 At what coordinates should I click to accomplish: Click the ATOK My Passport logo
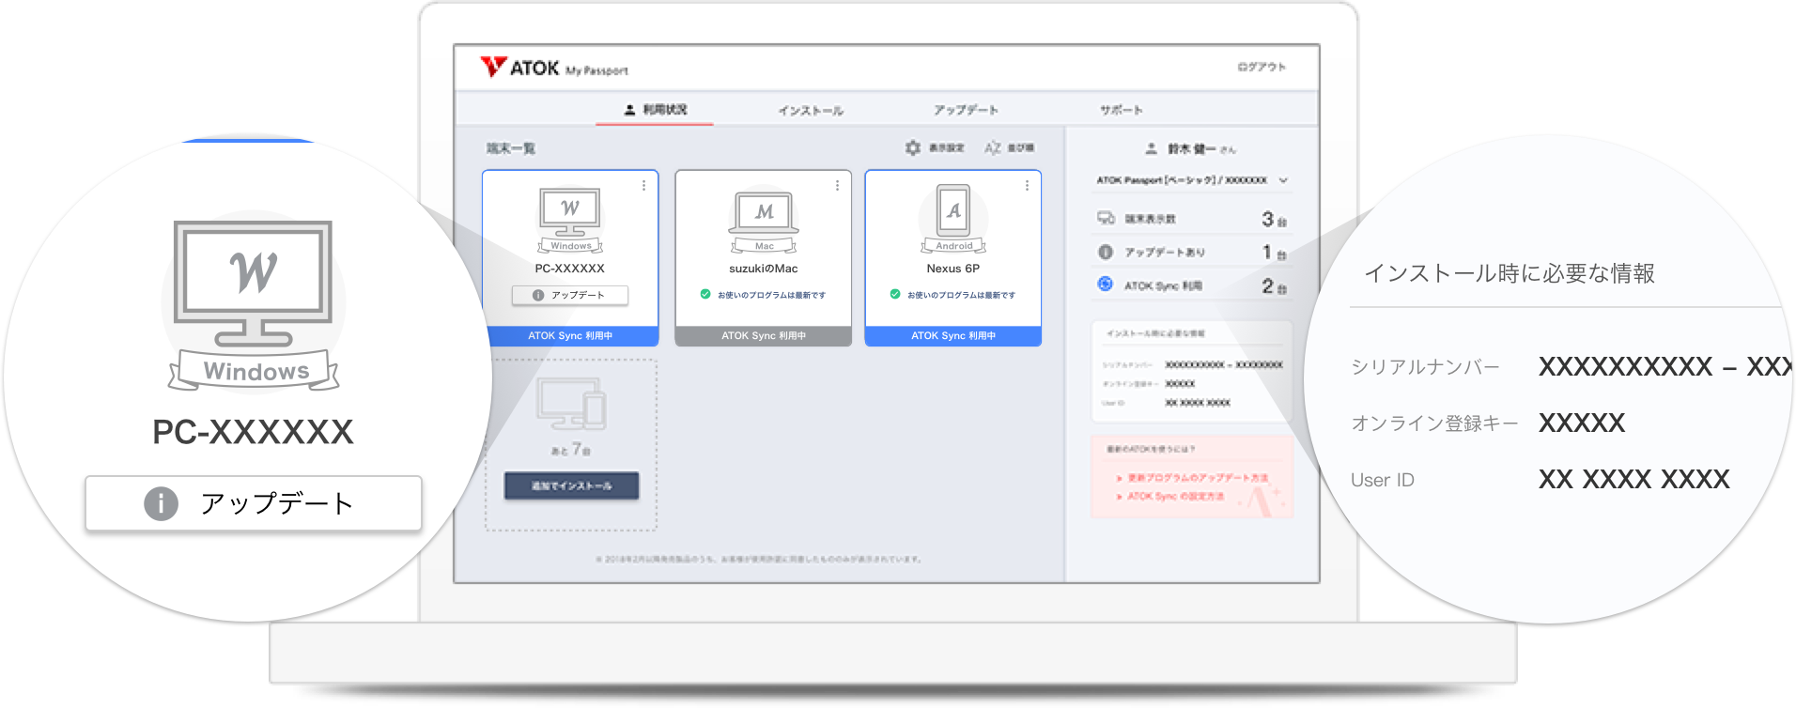(x=553, y=68)
